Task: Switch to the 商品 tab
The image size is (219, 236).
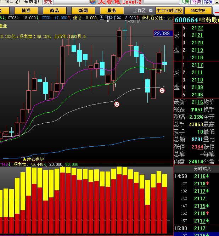Action: pos(55,11)
